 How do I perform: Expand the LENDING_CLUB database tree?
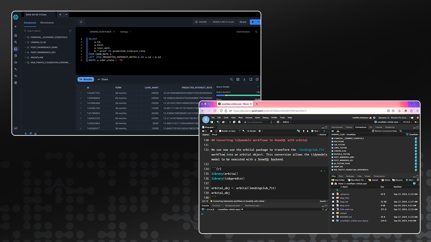(x=25, y=42)
